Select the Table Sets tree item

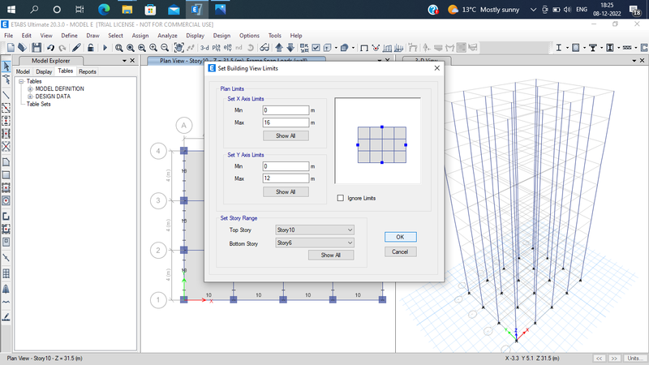coord(38,104)
